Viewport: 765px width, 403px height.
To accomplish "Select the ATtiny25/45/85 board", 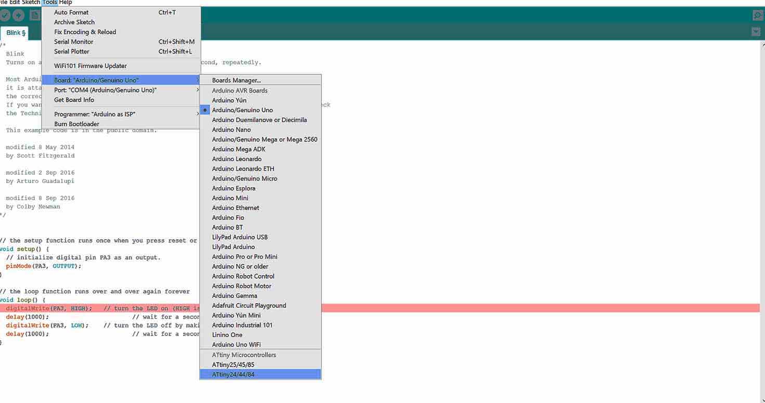I will (x=261, y=365).
